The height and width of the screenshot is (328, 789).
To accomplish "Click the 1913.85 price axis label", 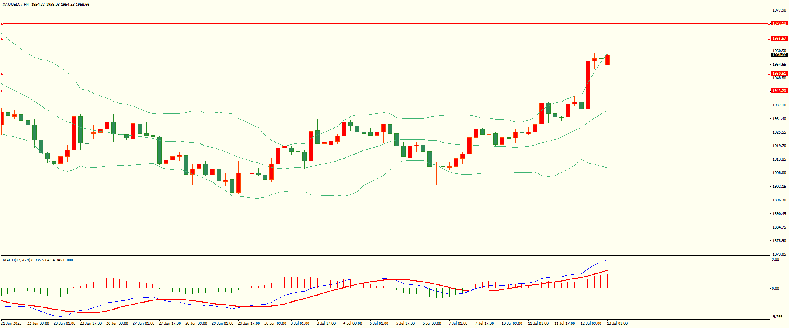I will pyautogui.click(x=779, y=159).
